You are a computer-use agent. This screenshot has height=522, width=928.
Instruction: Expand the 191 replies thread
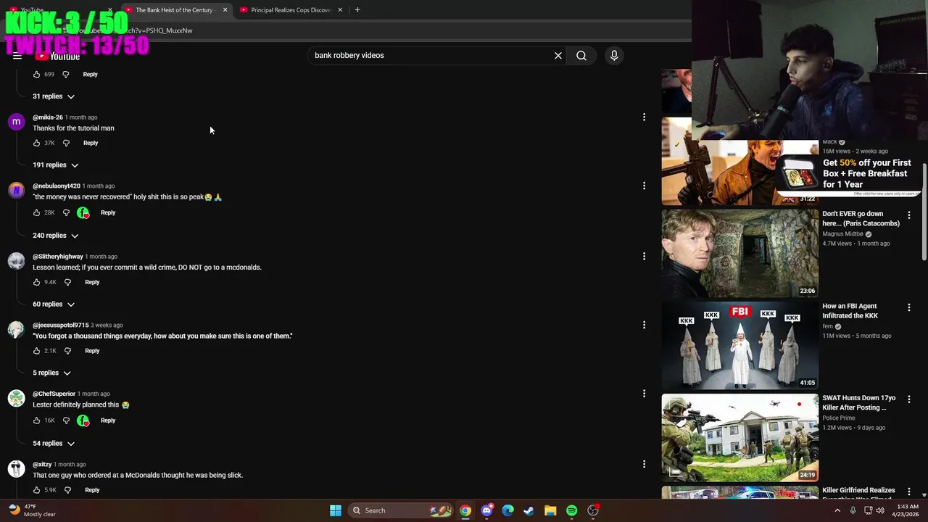(x=56, y=165)
